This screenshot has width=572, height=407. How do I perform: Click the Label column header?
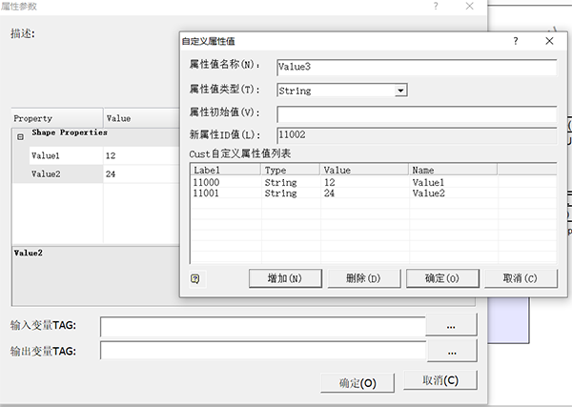coord(225,169)
